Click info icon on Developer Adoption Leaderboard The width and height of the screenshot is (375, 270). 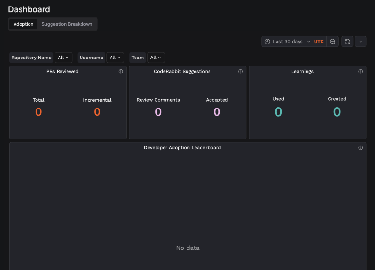[x=360, y=148]
